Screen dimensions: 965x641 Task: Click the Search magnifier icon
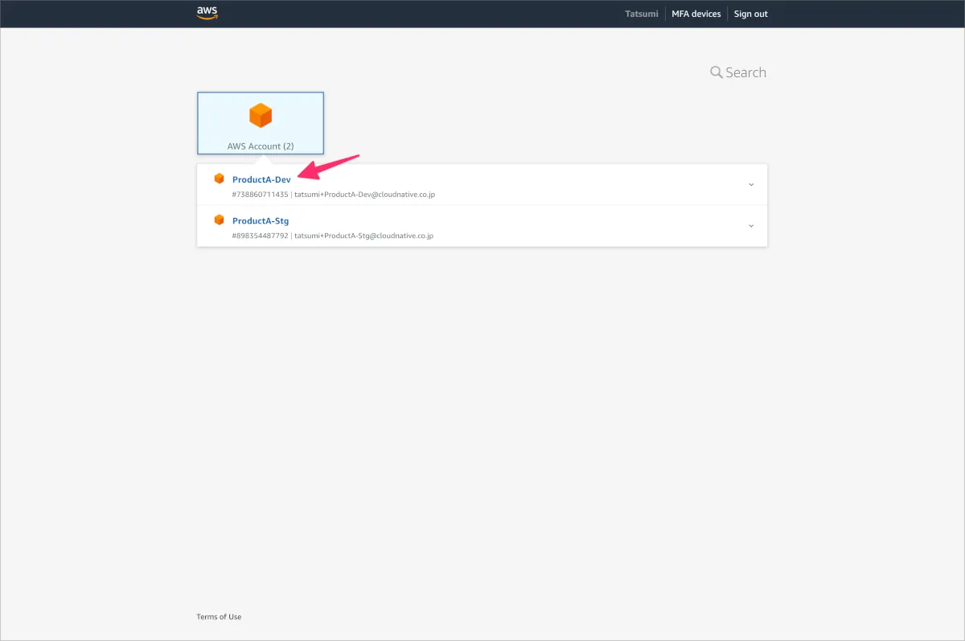[716, 72]
